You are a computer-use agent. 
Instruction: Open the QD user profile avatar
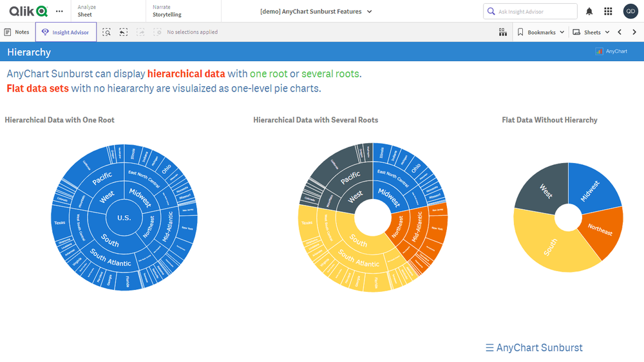[x=630, y=12]
